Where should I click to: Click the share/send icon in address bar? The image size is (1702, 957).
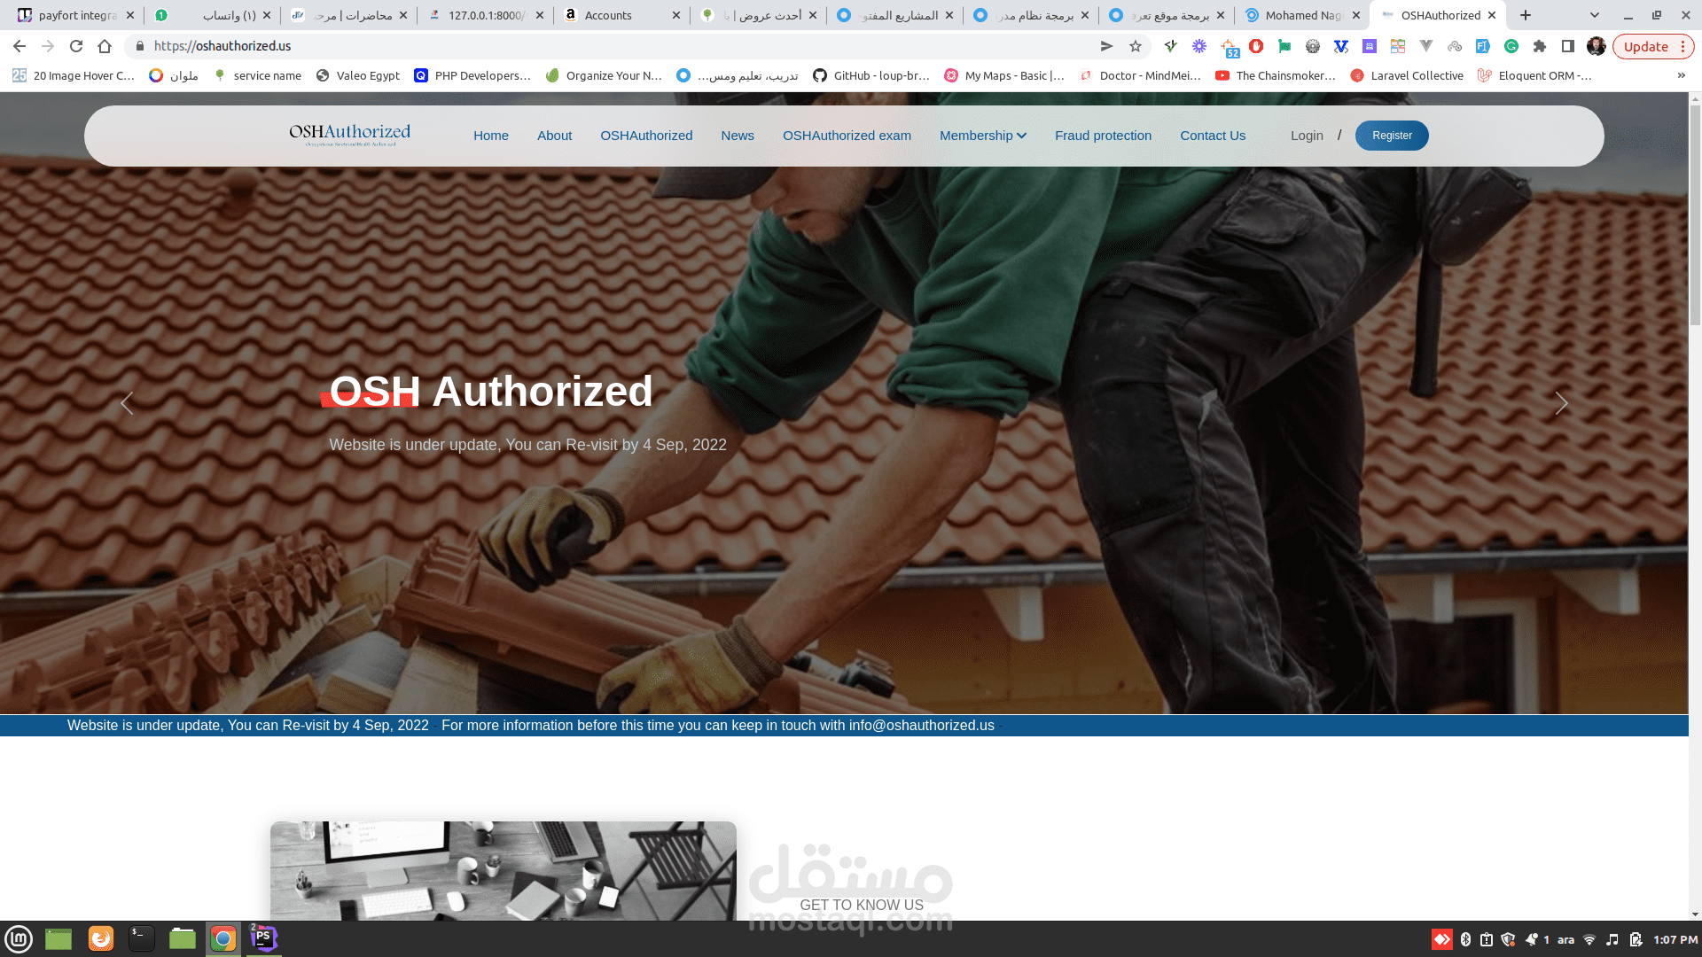tap(1106, 46)
